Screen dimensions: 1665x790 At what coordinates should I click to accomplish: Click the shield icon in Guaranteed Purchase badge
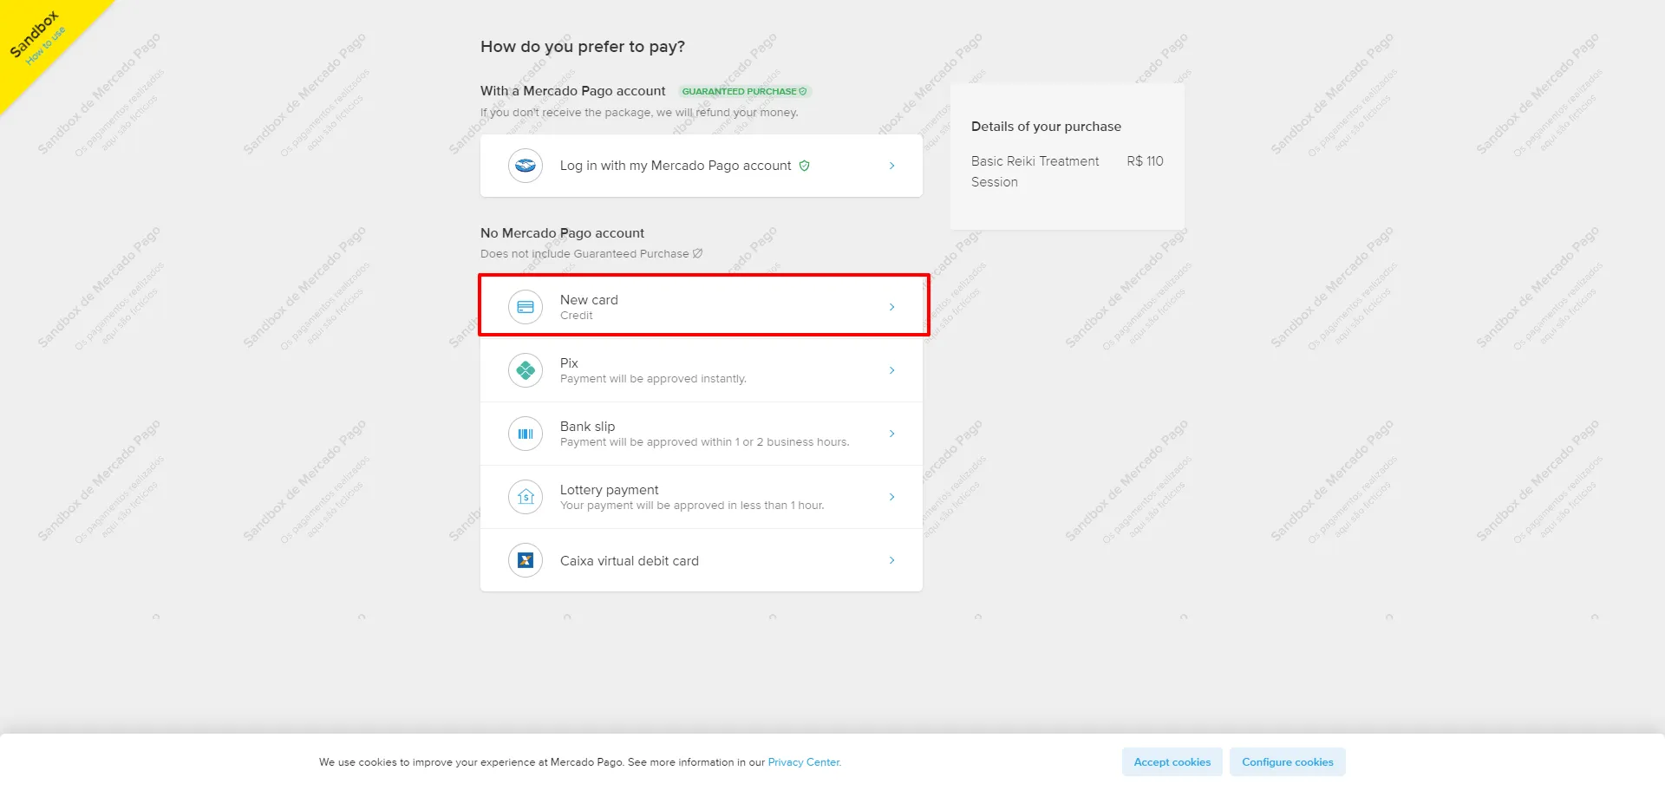coord(802,91)
